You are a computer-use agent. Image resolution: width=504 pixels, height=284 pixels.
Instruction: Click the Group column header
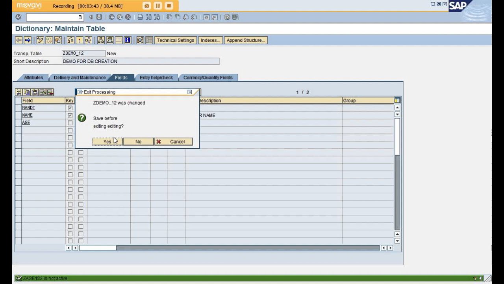[368, 101]
